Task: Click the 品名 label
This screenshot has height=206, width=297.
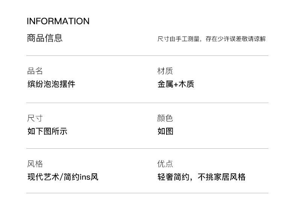Action: [35, 71]
